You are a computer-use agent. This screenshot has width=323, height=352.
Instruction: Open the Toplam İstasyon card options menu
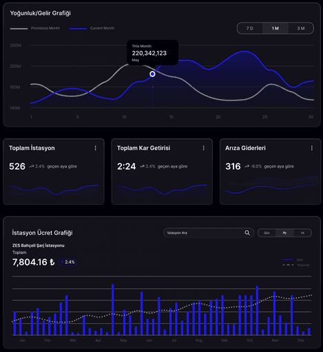[96, 148]
